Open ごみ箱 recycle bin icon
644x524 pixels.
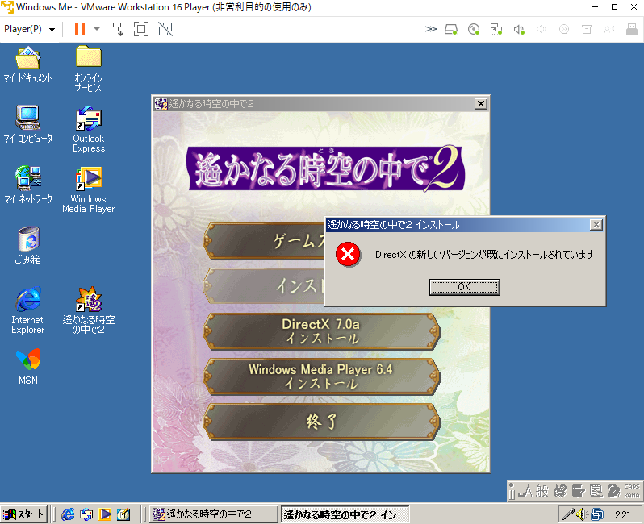click(28, 245)
